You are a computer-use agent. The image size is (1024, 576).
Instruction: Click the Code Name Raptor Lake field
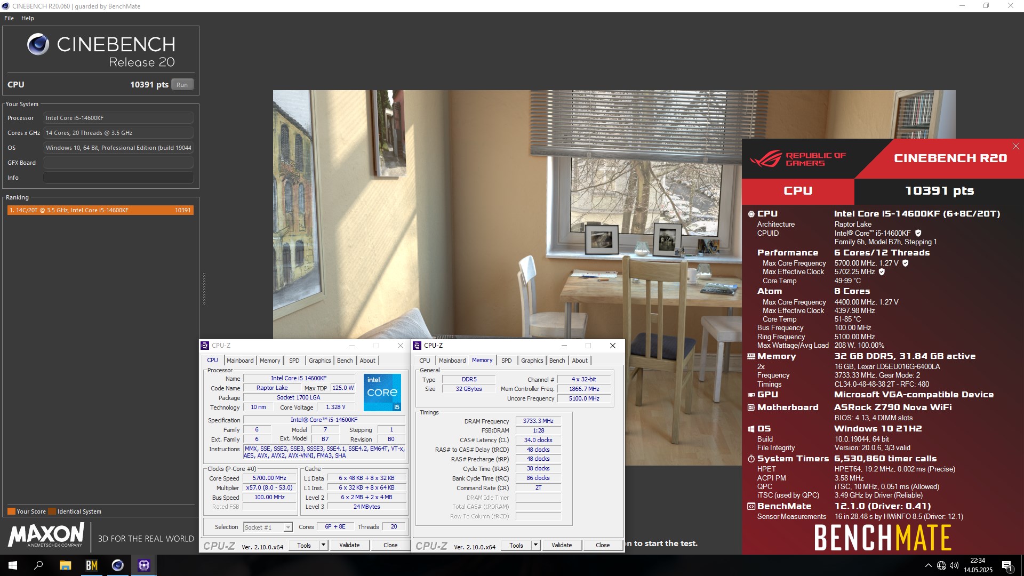272,388
